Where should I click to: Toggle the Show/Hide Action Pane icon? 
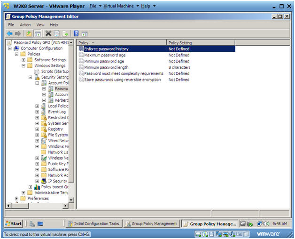click(x=85, y=34)
